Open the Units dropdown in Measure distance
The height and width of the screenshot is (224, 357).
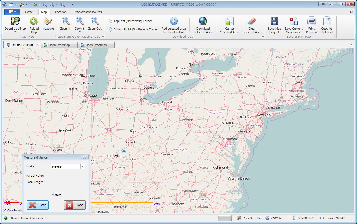tap(83, 166)
